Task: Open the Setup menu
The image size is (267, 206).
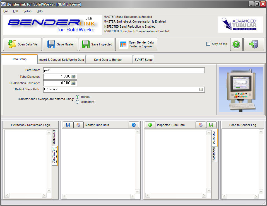Action: point(27,11)
